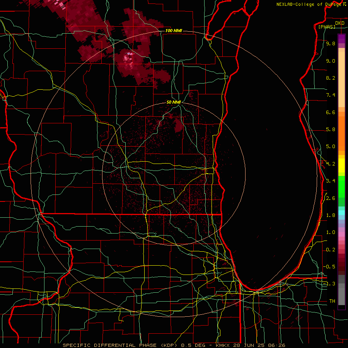Click the 4.2 legend value
The image size is (348, 348).
pos(331,164)
